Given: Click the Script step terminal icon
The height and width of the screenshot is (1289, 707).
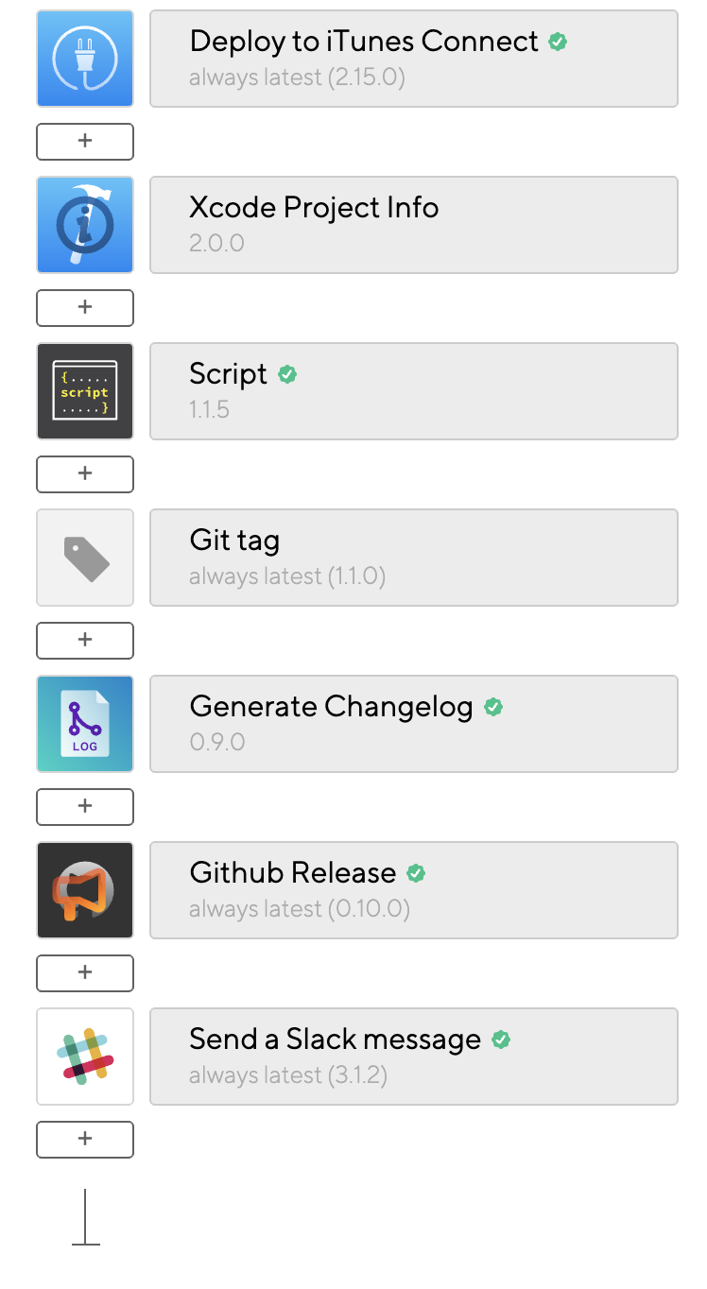Looking at the screenshot, I should click(85, 391).
